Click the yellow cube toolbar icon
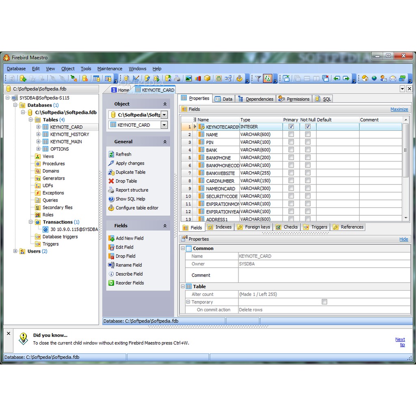The height and width of the screenshot is (416, 416). pos(207,78)
